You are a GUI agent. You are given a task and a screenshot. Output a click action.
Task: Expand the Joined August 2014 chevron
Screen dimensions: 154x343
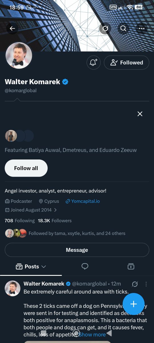[x=55, y=210]
